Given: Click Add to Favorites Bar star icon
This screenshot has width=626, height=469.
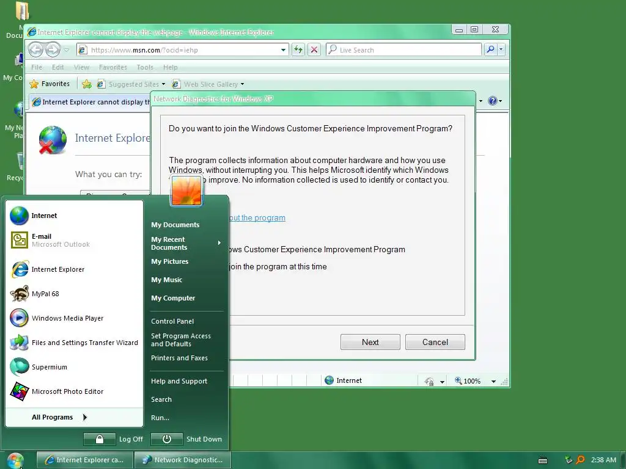Looking at the screenshot, I should pyautogui.click(x=87, y=84).
